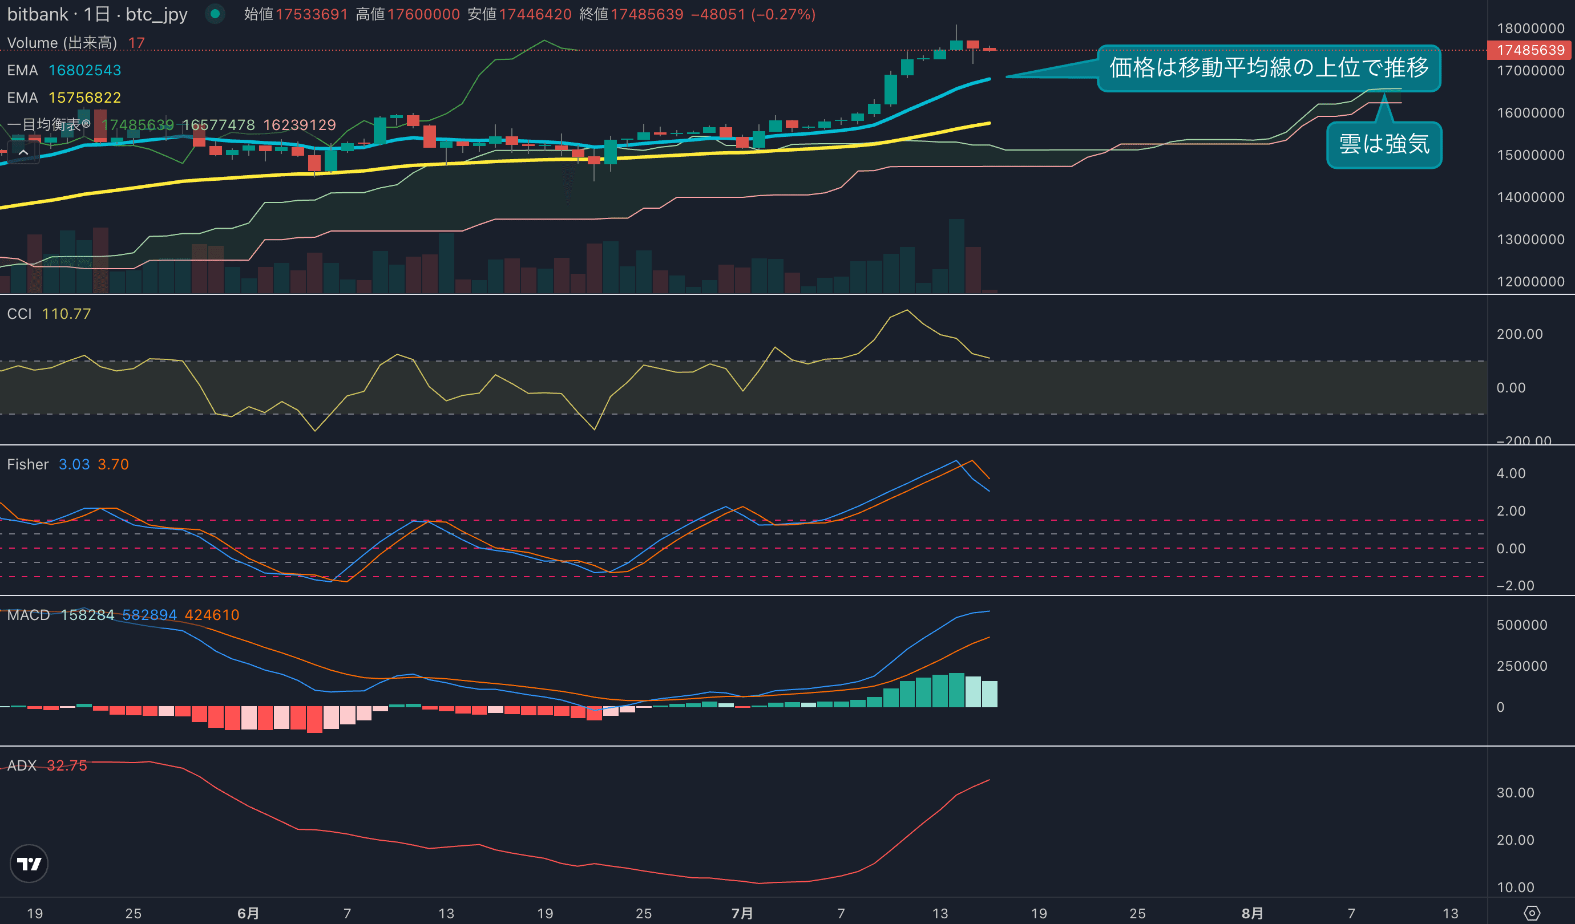Click the 18000000 price scale label
Image resolution: width=1575 pixels, height=924 pixels.
coord(1530,28)
